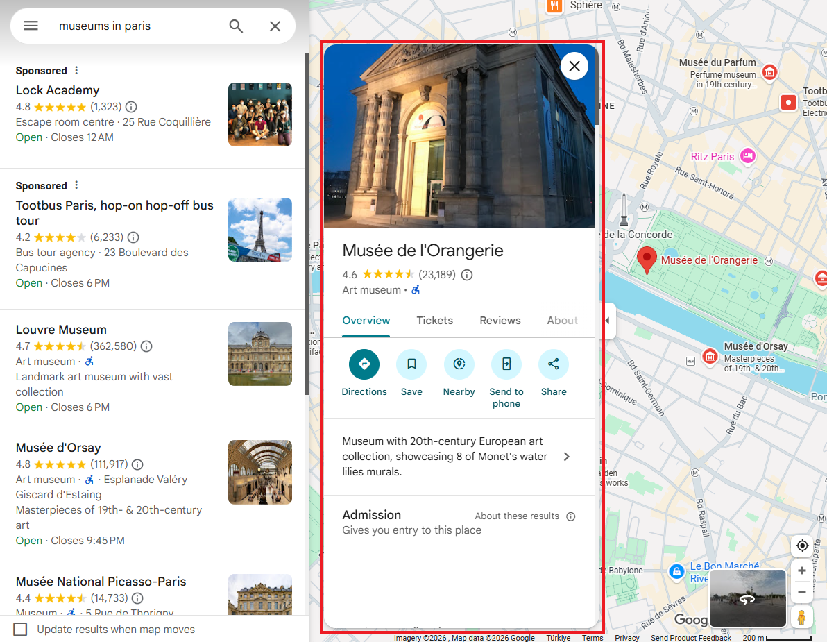827x642 pixels.
Task: Open the Tickets tab
Action: tap(434, 321)
